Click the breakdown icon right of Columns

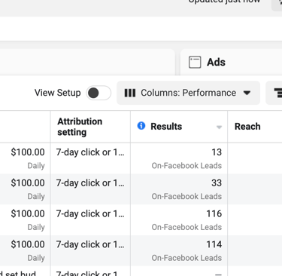(277, 93)
